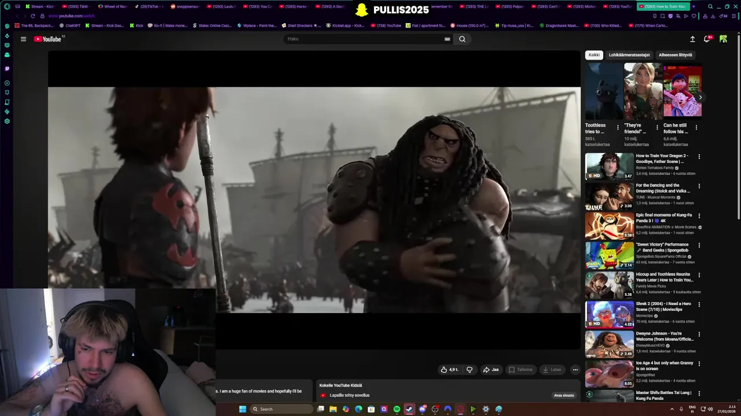
Task: Open Hiccup and Toothless Reunite video title
Action: pos(665,277)
